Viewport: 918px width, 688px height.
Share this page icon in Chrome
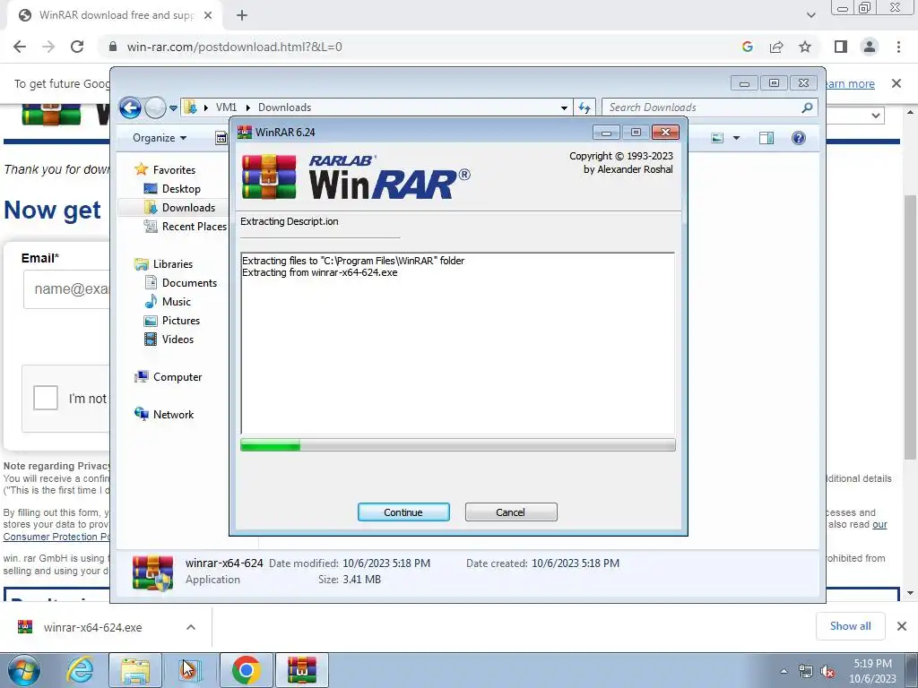point(776,47)
